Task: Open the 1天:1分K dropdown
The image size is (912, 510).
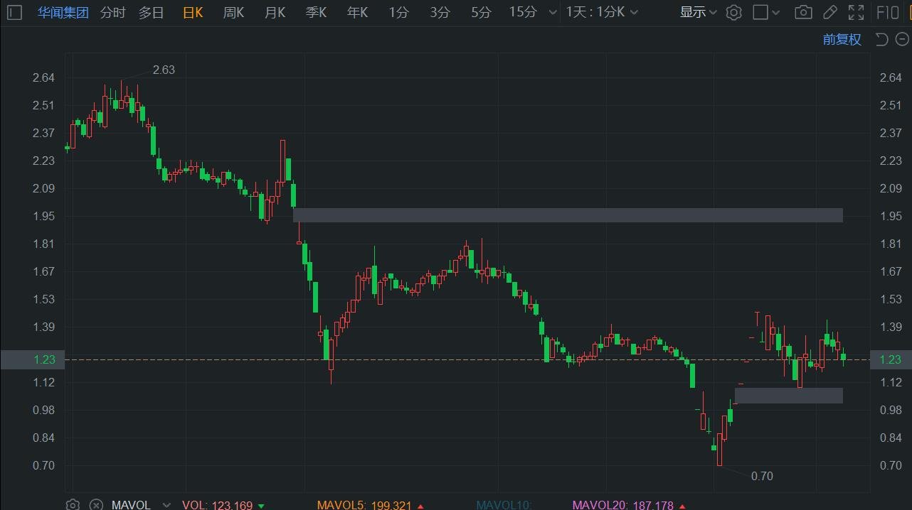Action: 602,12
